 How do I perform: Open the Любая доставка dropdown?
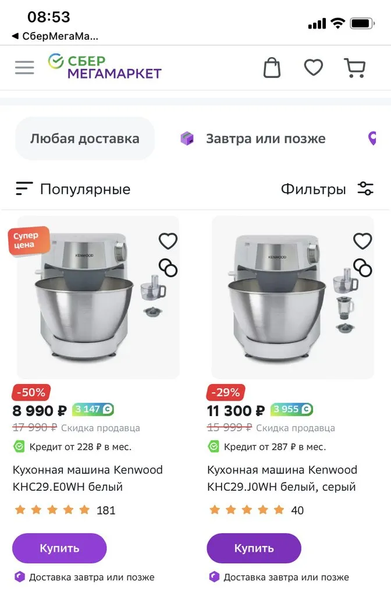click(85, 138)
